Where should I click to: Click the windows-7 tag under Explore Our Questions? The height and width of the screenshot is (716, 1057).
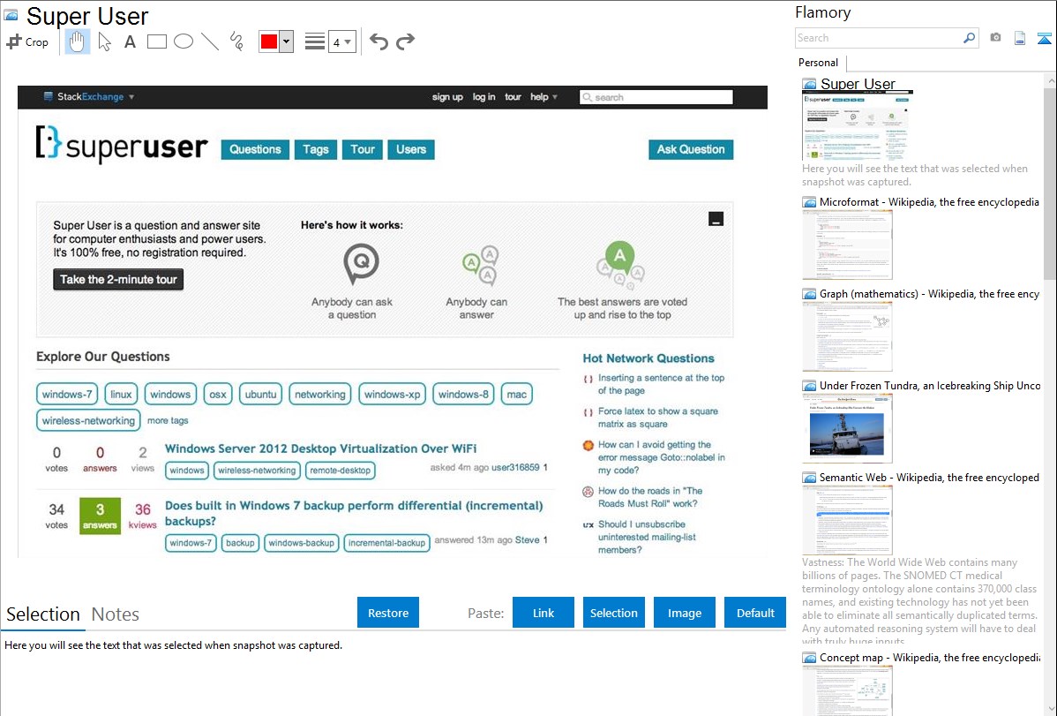67,394
